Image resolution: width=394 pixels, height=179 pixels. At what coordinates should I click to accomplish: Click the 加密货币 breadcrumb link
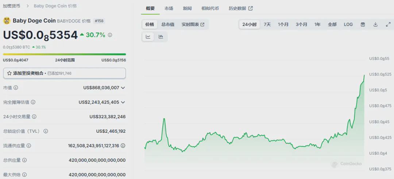(x=12, y=6)
